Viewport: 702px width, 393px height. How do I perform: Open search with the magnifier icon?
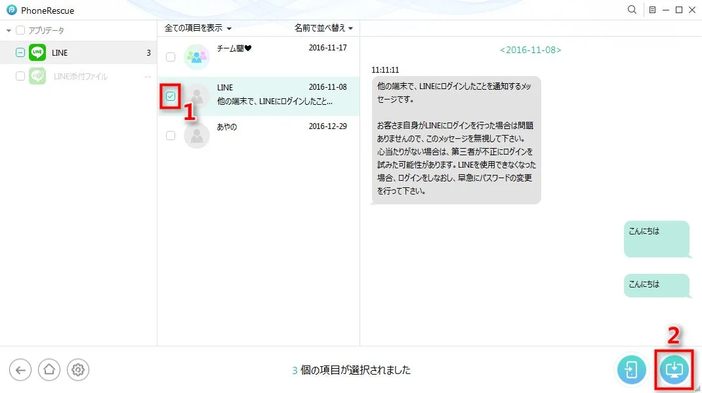tap(631, 10)
